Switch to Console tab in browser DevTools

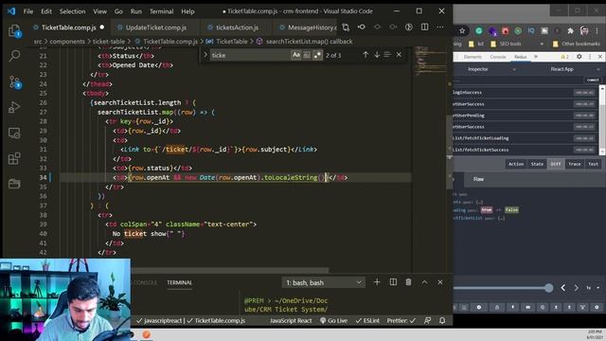497,57
